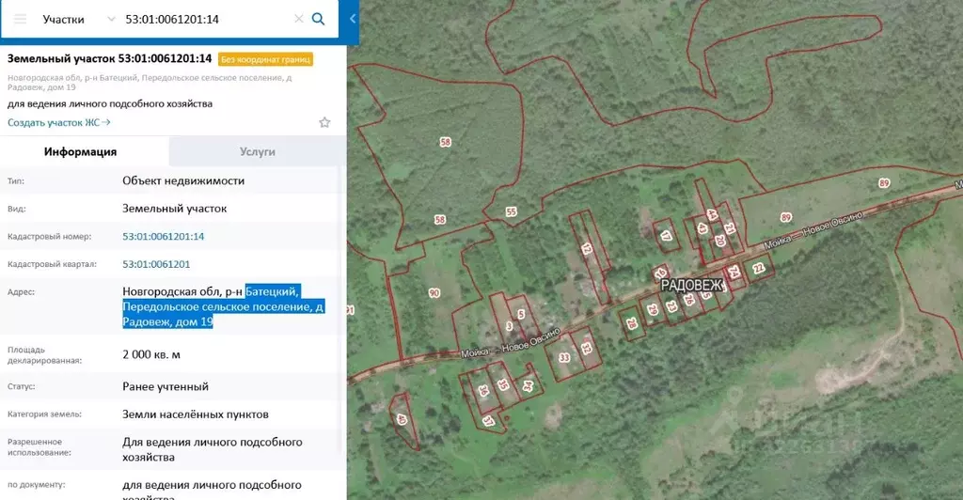Image resolution: width=963 pixels, height=500 pixels.
Task: Click parcel 33 on the map
Action: pos(564,357)
